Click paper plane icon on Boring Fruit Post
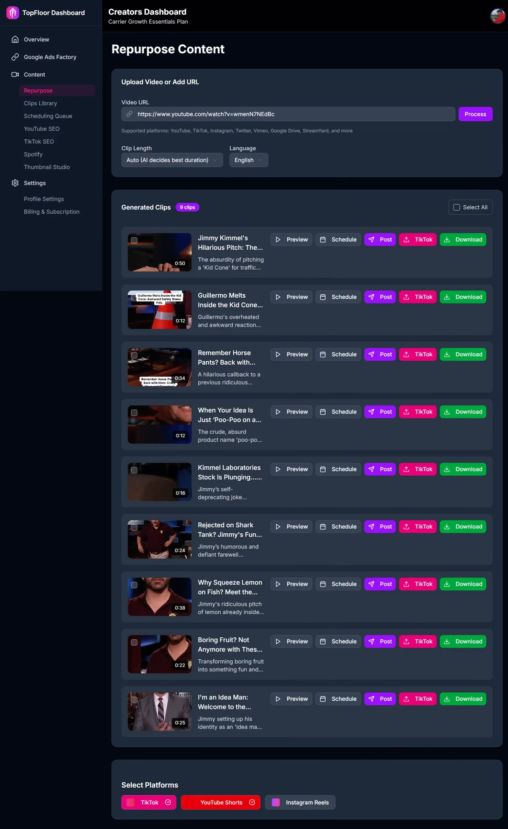Screen dimensions: 508x829 [x=371, y=641]
